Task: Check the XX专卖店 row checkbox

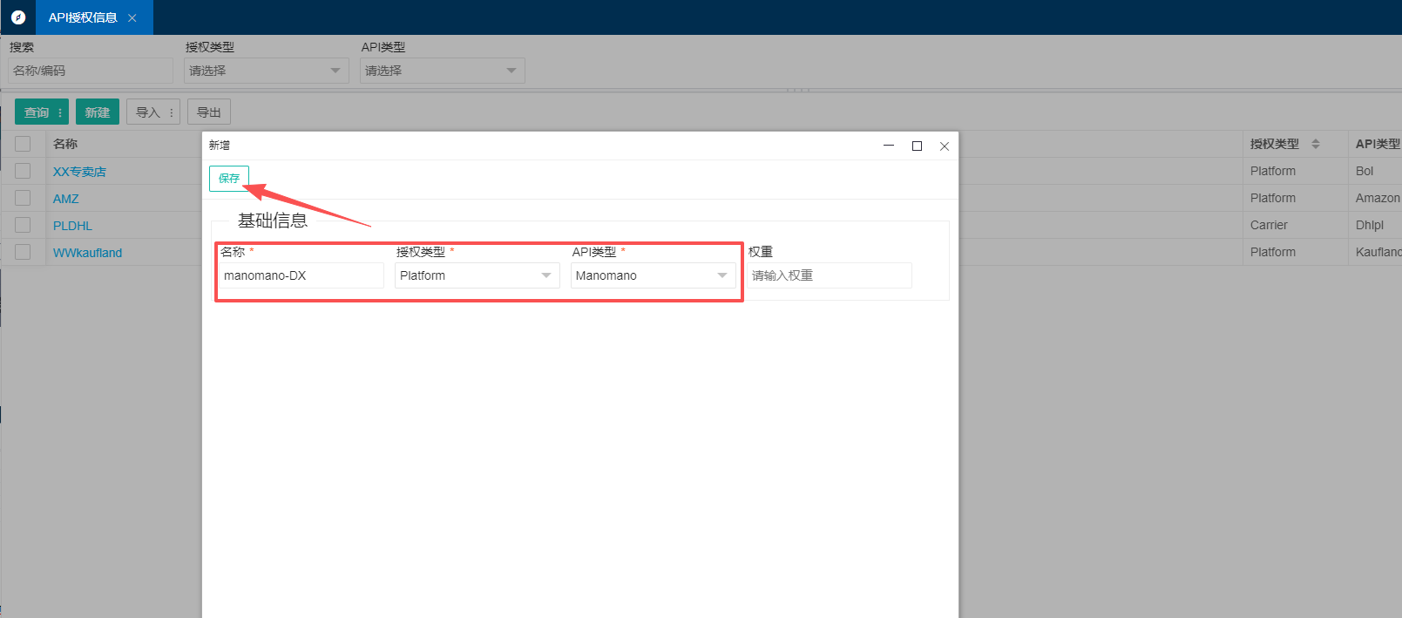Action: 23,171
